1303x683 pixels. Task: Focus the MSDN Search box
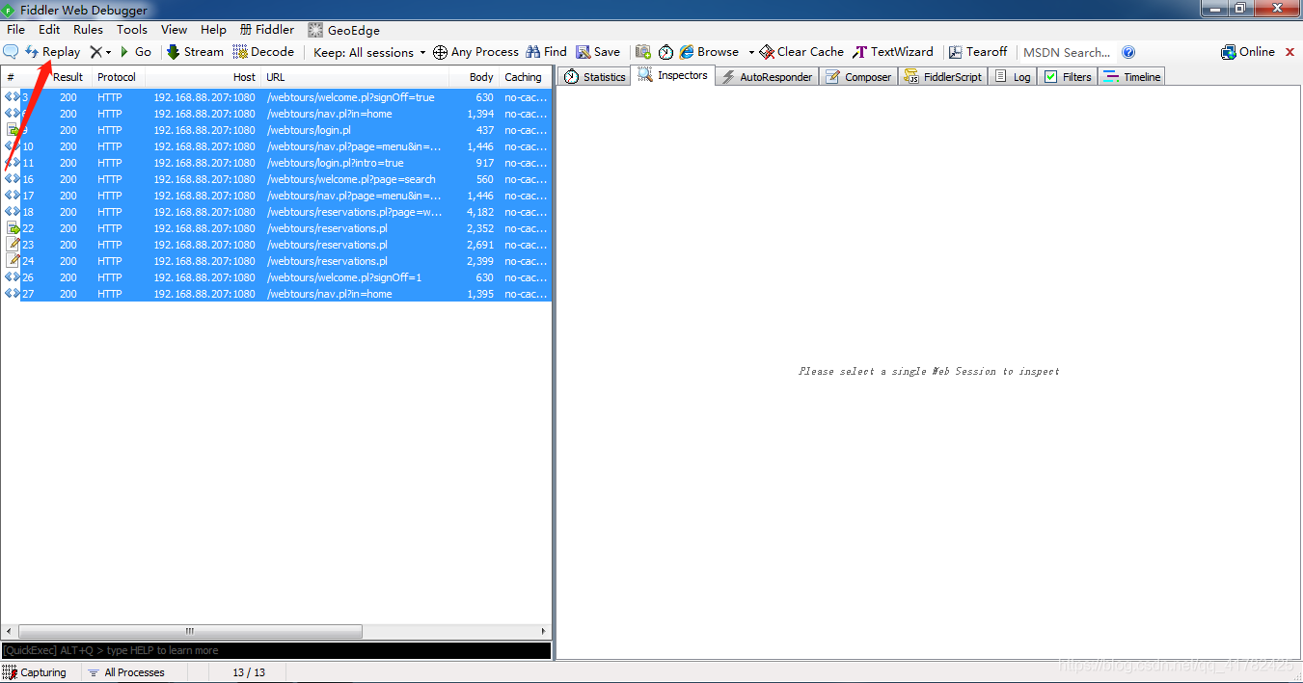pyautogui.click(x=1067, y=52)
